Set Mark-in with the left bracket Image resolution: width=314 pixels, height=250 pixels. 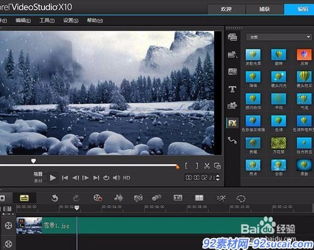tap(187, 166)
